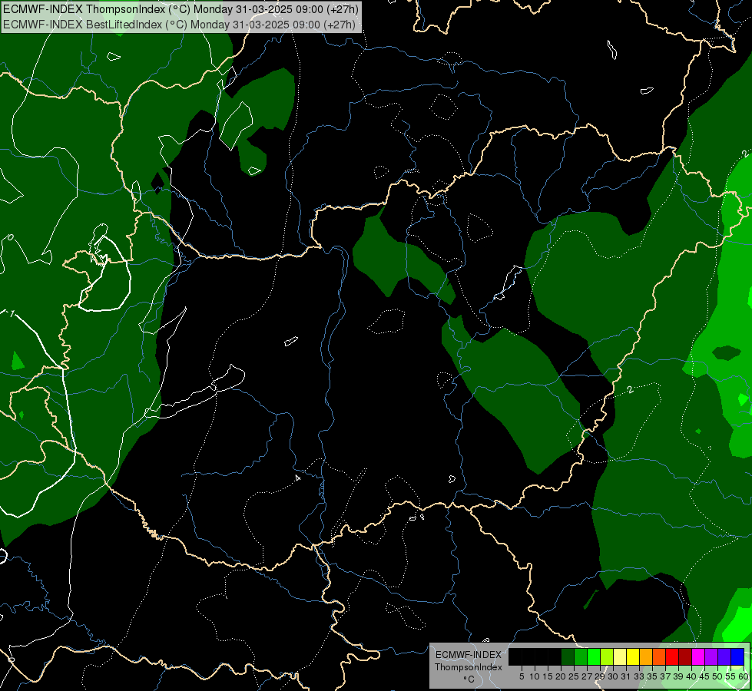Click the lime legend swatch for 29-30

coord(607,656)
